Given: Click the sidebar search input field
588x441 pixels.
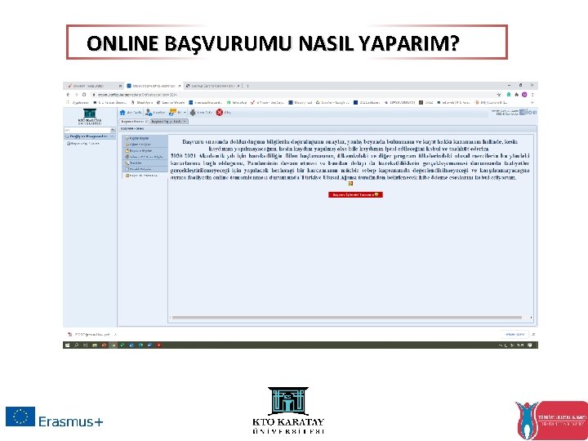Looking at the screenshot, I should [87, 130].
